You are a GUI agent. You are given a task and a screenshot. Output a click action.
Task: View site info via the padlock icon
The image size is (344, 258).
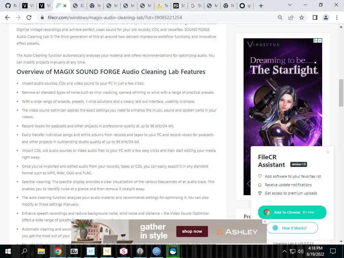[43, 17]
